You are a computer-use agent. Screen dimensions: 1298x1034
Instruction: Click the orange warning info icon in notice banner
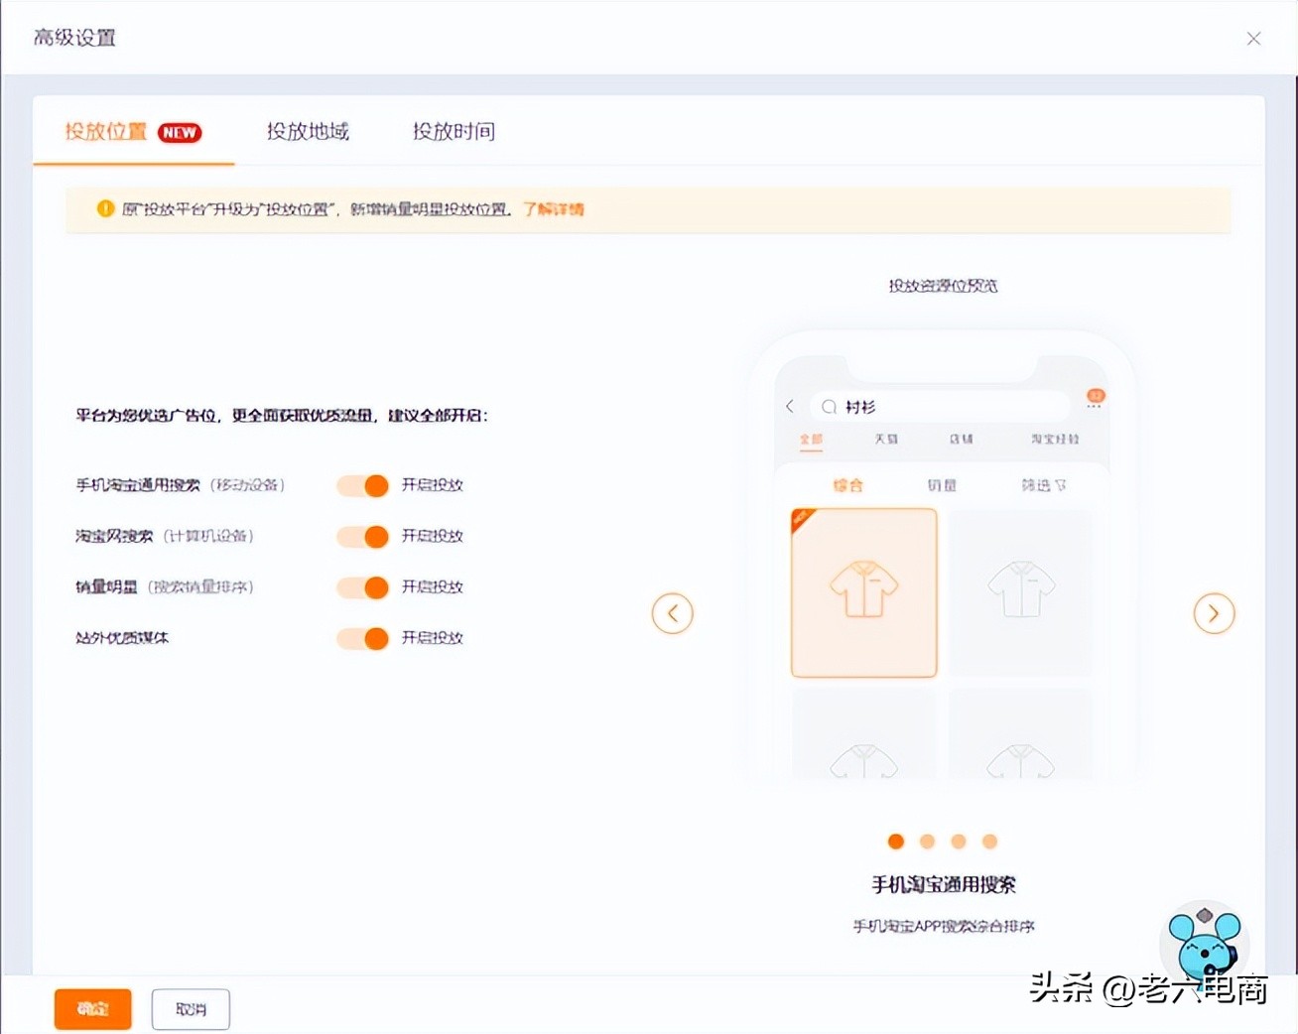[104, 209]
